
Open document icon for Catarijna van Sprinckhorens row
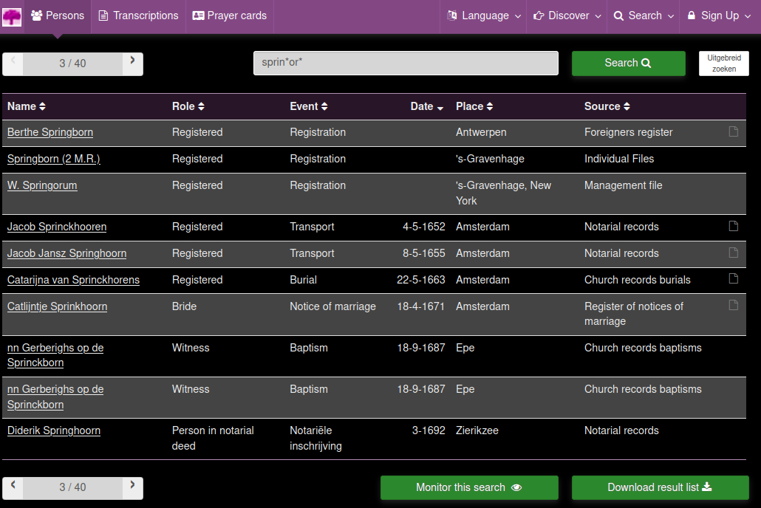click(x=733, y=279)
